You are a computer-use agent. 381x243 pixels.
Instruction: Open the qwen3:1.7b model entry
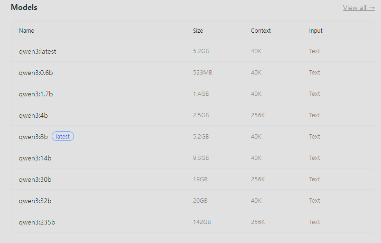(x=36, y=94)
